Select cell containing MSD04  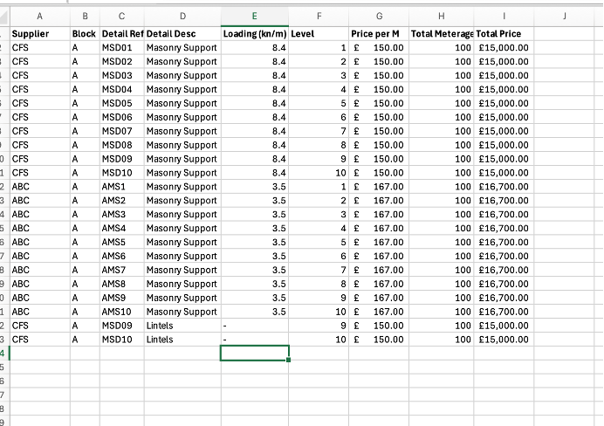click(x=122, y=89)
